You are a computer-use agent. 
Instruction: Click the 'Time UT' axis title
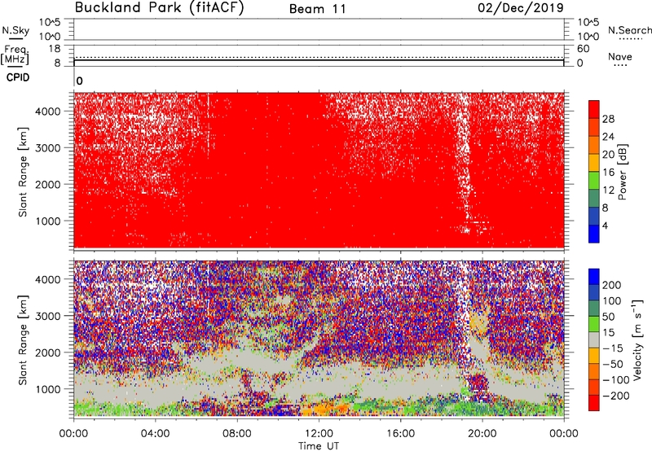pos(319,446)
